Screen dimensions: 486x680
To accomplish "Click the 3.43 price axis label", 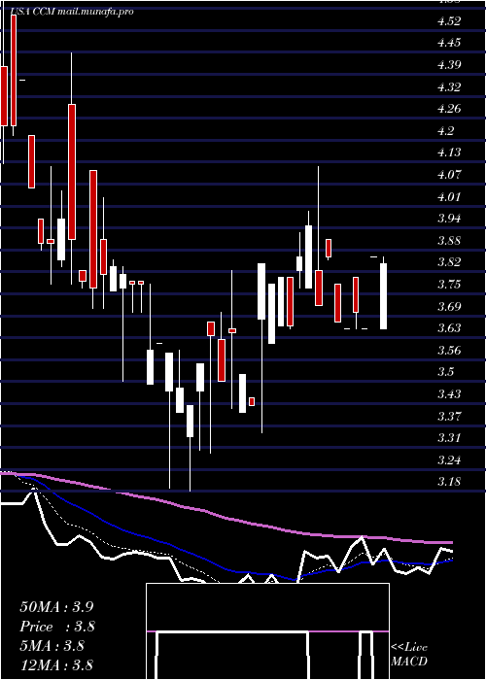I will (x=449, y=394).
